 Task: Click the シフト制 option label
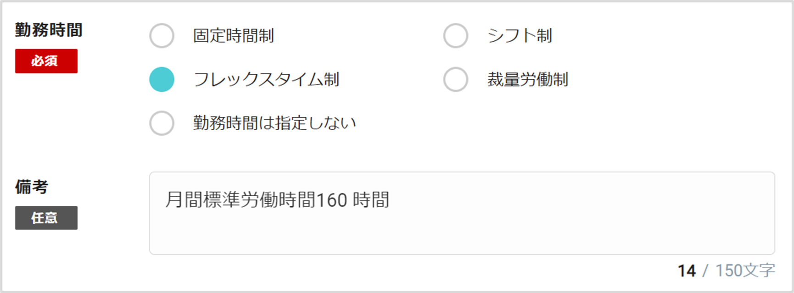[520, 36]
